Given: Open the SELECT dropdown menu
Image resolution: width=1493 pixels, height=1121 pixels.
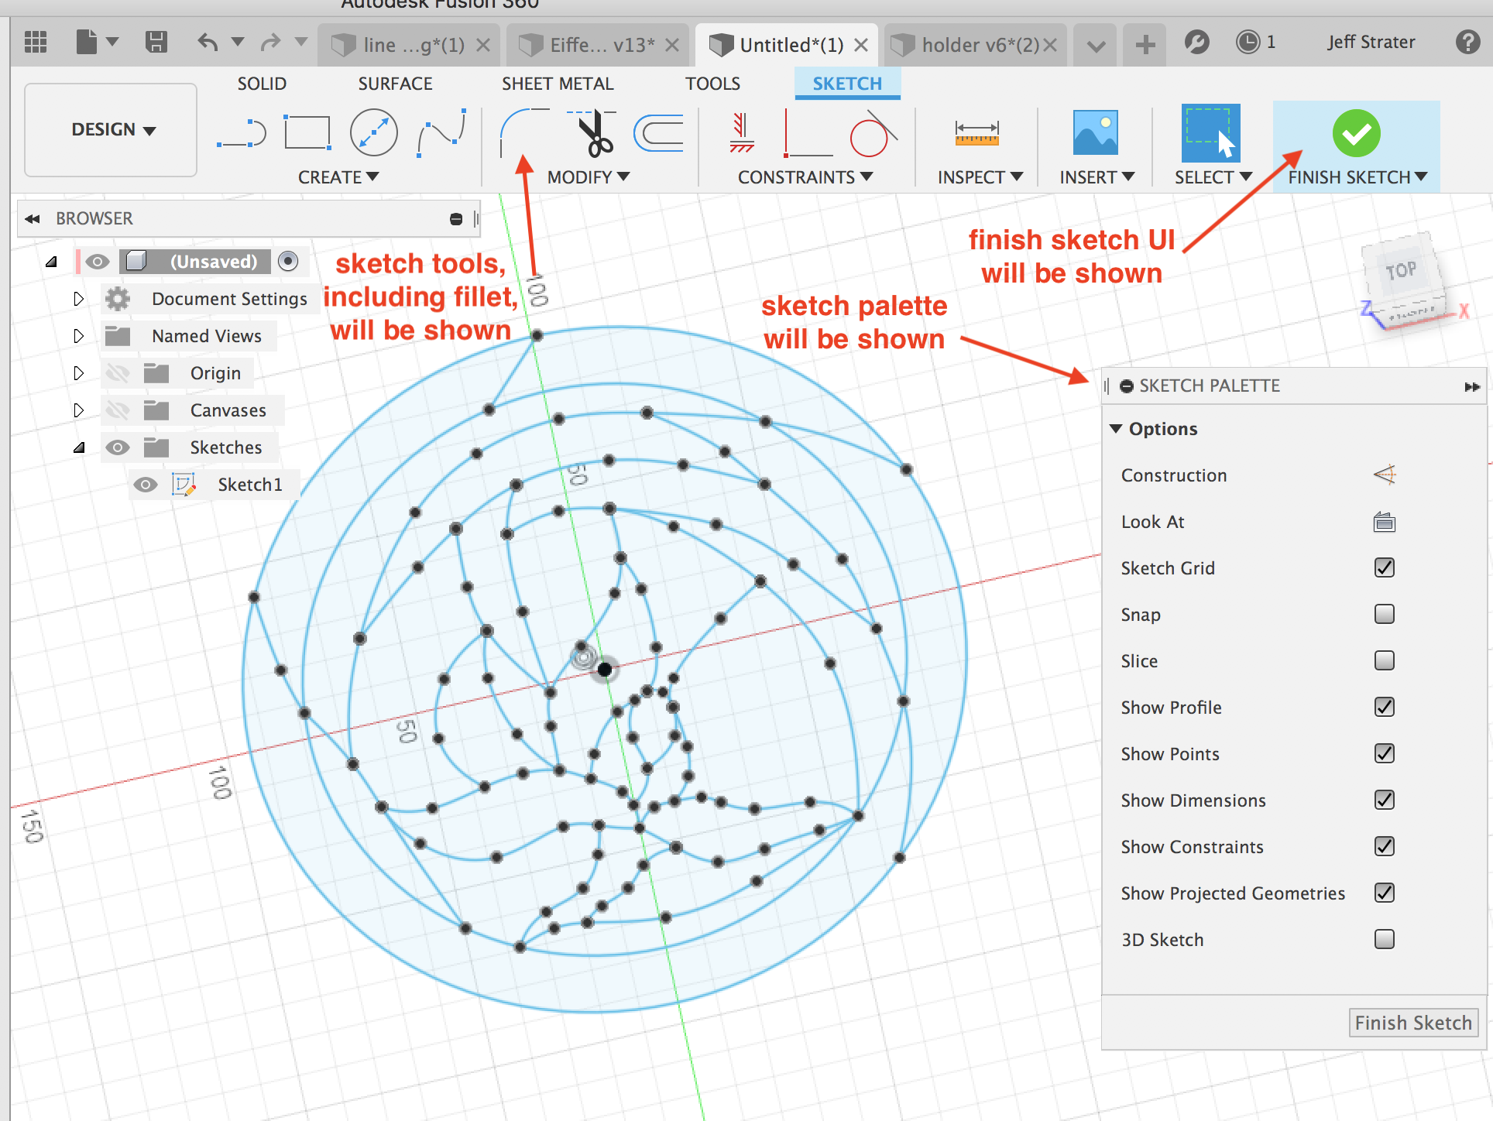Looking at the screenshot, I should pos(1213,177).
